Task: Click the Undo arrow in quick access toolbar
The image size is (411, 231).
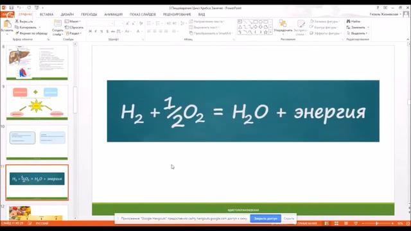Action: click(19, 8)
